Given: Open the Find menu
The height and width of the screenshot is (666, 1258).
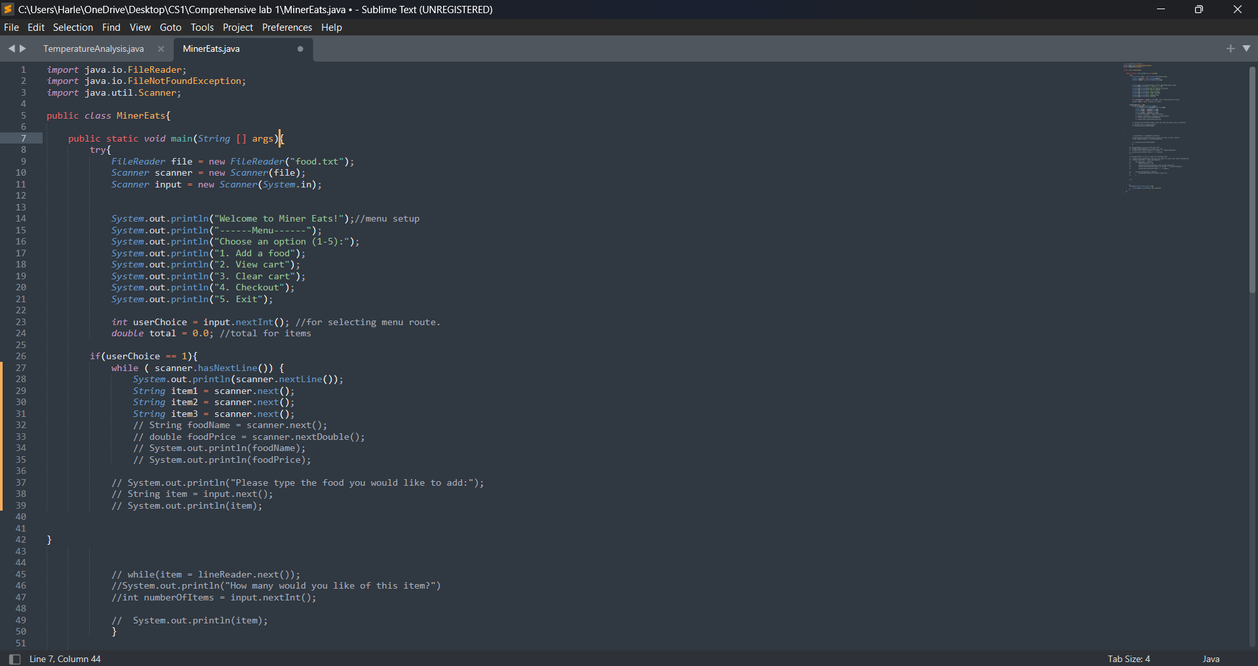Looking at the screenshot, I should (x=110, y=27).
